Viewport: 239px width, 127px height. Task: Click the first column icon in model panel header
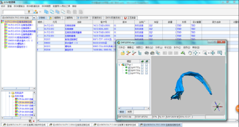coord(142,61)
